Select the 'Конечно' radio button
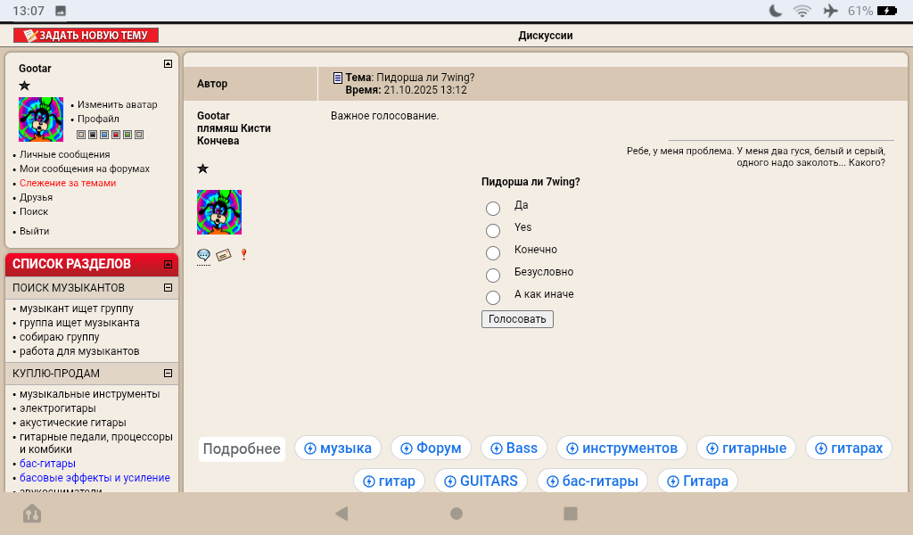The width and height of the screenshot is (913, 535). [493, 253]
